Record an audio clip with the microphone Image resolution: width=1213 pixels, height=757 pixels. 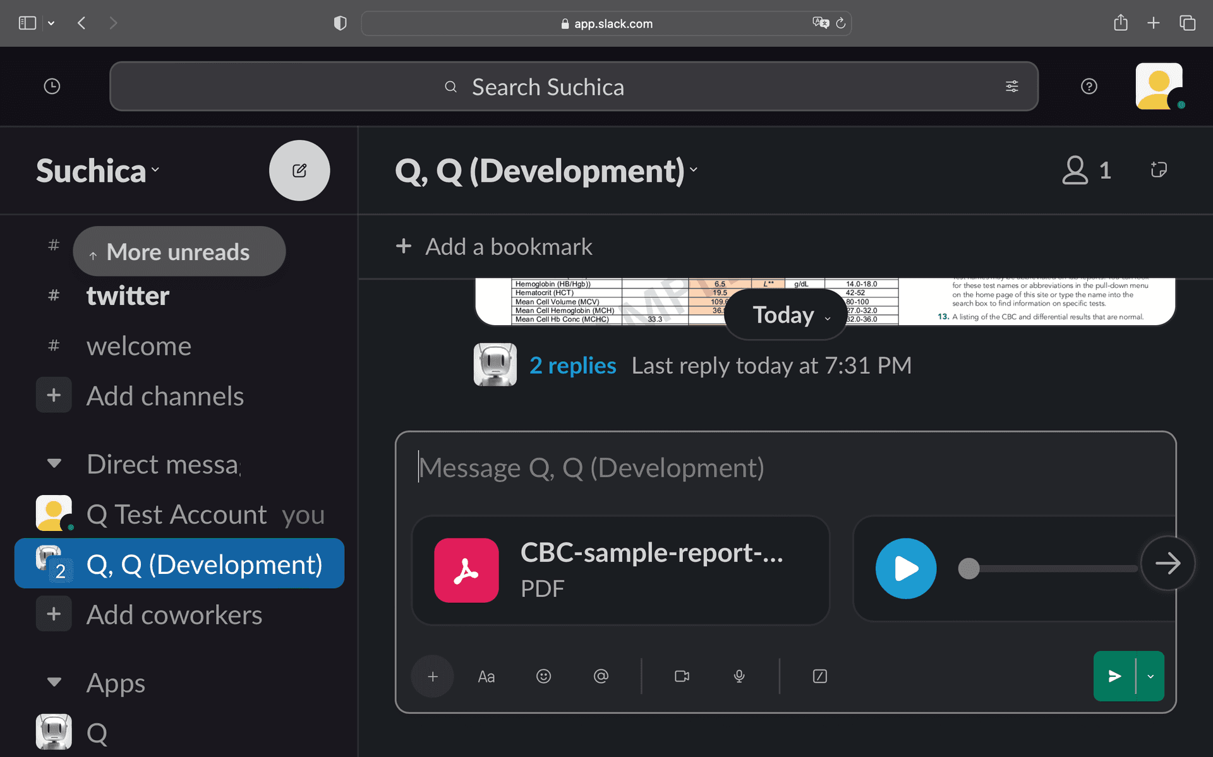pyautogui.click(x=739, y=676)
